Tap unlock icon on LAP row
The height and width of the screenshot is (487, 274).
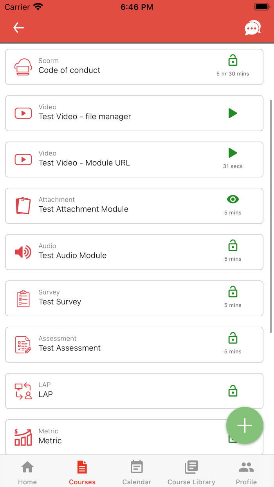click(x=233, y=391)
